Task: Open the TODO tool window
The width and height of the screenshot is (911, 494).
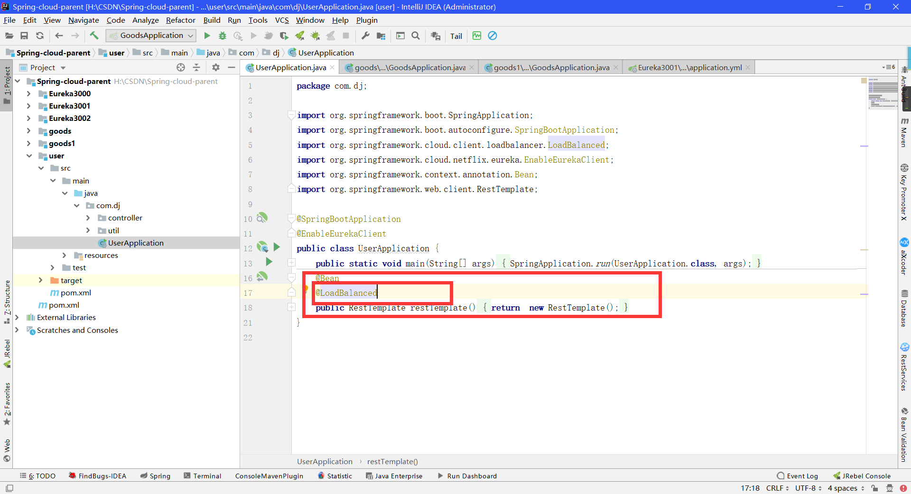Action: pyautogui.click(x=37, y=476)
